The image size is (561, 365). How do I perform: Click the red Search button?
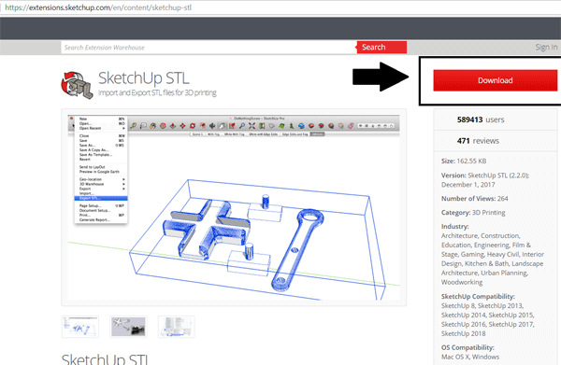click(x=381, y=48)
